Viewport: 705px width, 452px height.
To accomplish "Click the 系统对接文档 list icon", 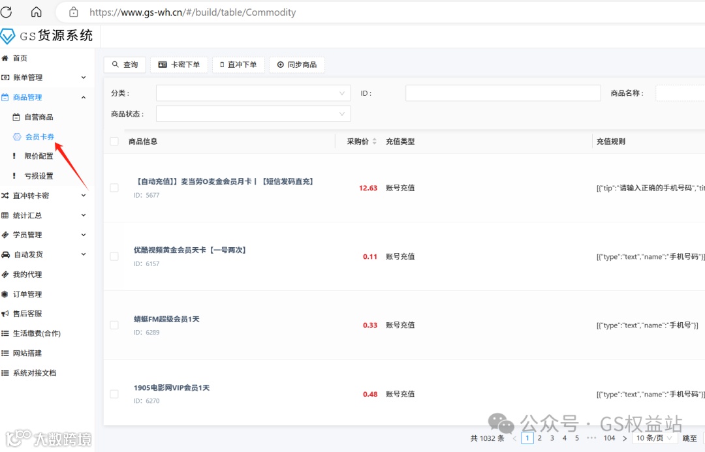I will 5,372.
